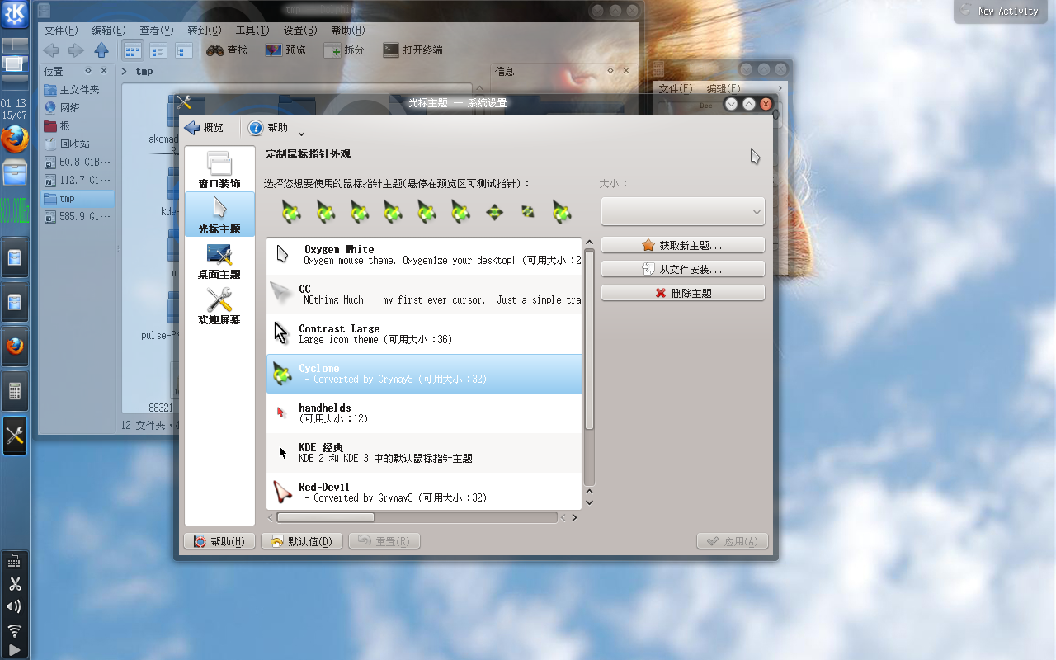Open the wireless network tray icon
The image size is (1056, 660).
(14, 630)
